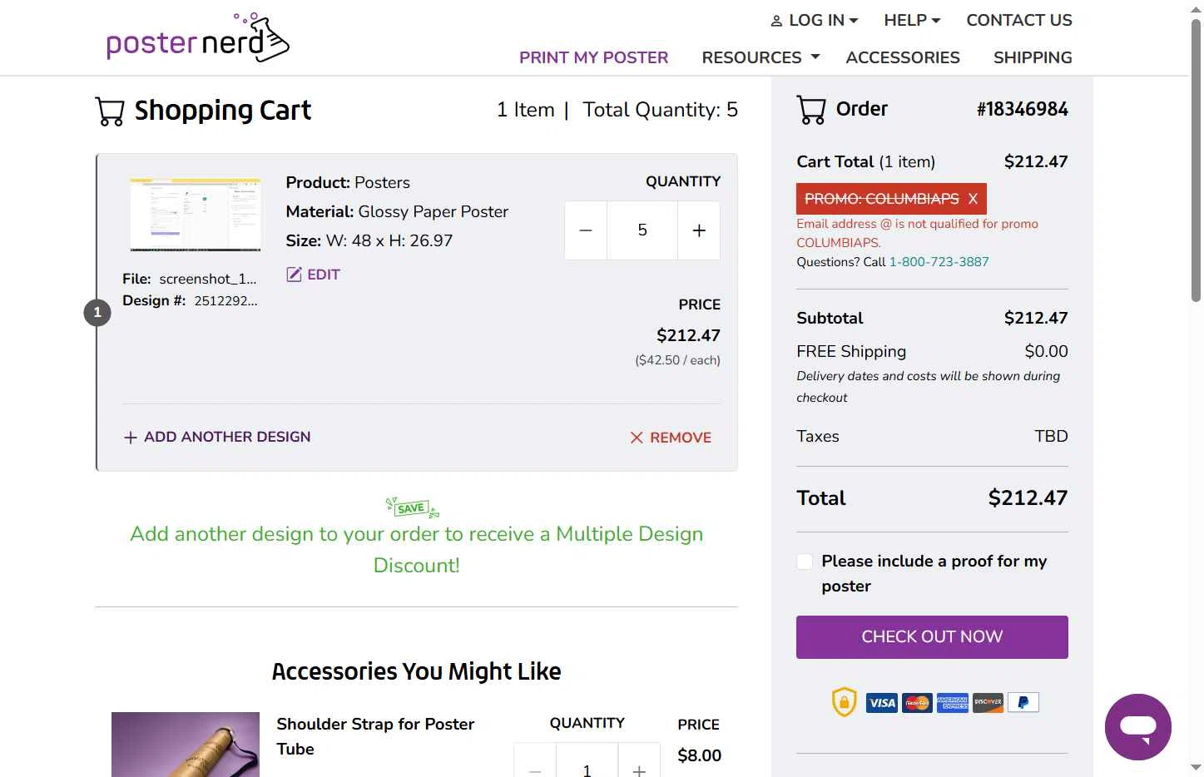The image size is (1204, 777).
Task: Call the 1-800-723-3887 phone link
Action: click(x=939, y=262)
